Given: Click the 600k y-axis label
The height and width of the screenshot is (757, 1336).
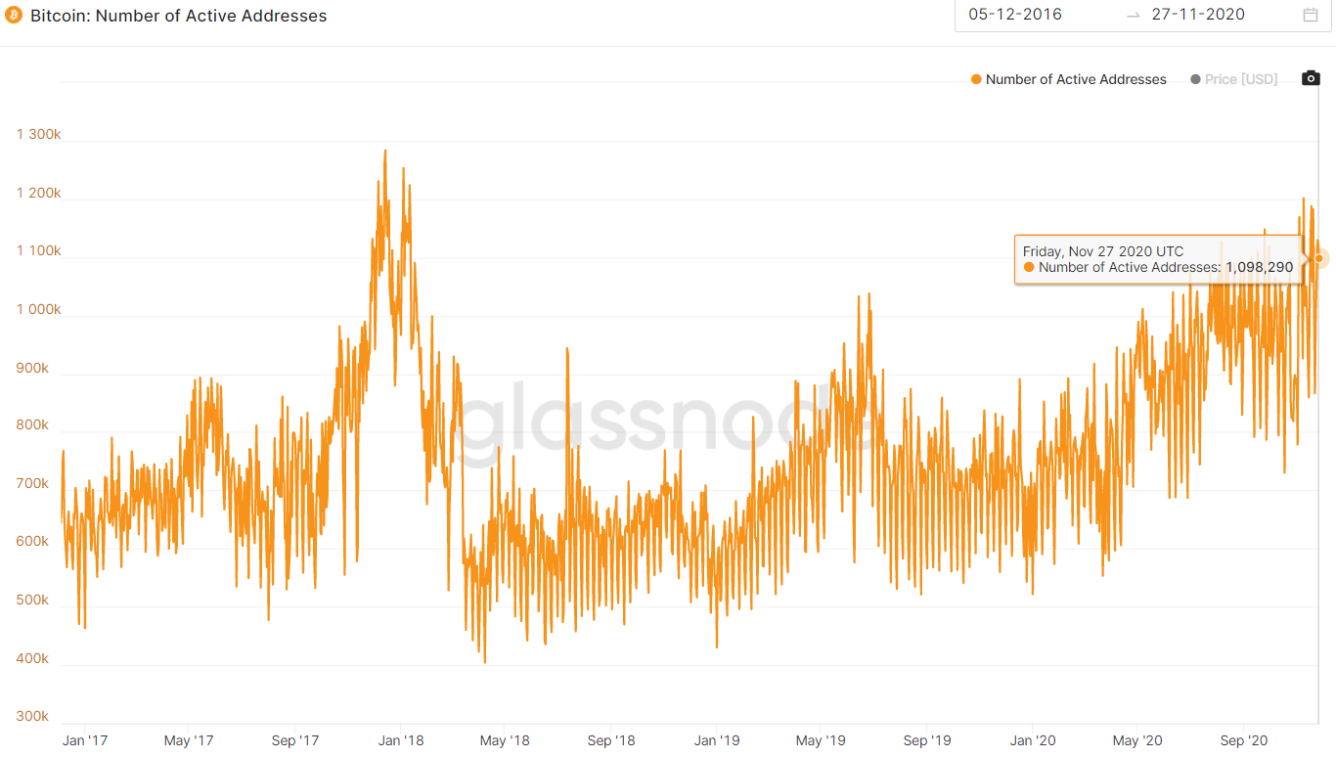Looking at the screenshot, I should click(32, 542).
